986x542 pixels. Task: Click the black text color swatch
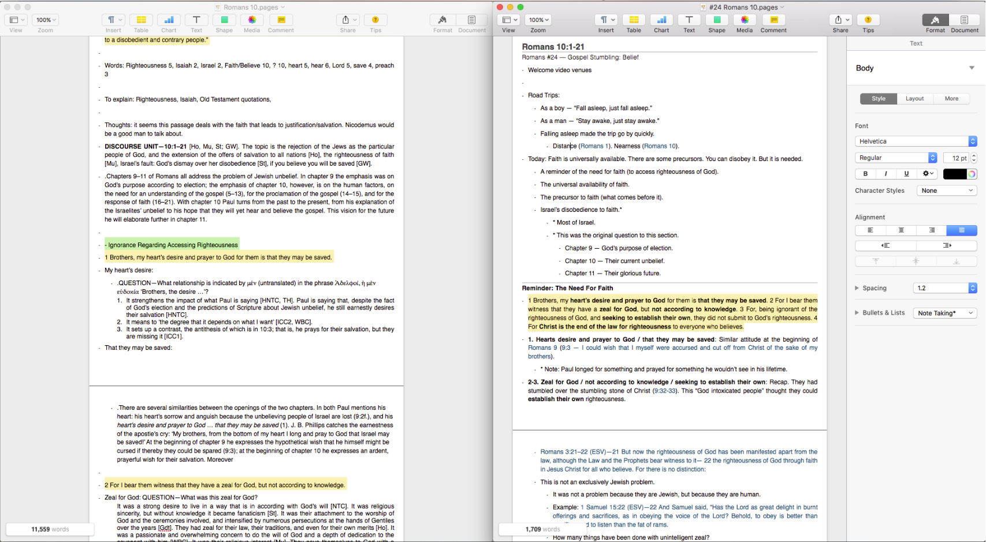click(955, 174)
